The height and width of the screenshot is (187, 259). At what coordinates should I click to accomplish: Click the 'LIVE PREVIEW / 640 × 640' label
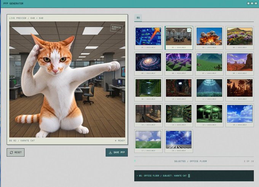[x=26, y=18]
